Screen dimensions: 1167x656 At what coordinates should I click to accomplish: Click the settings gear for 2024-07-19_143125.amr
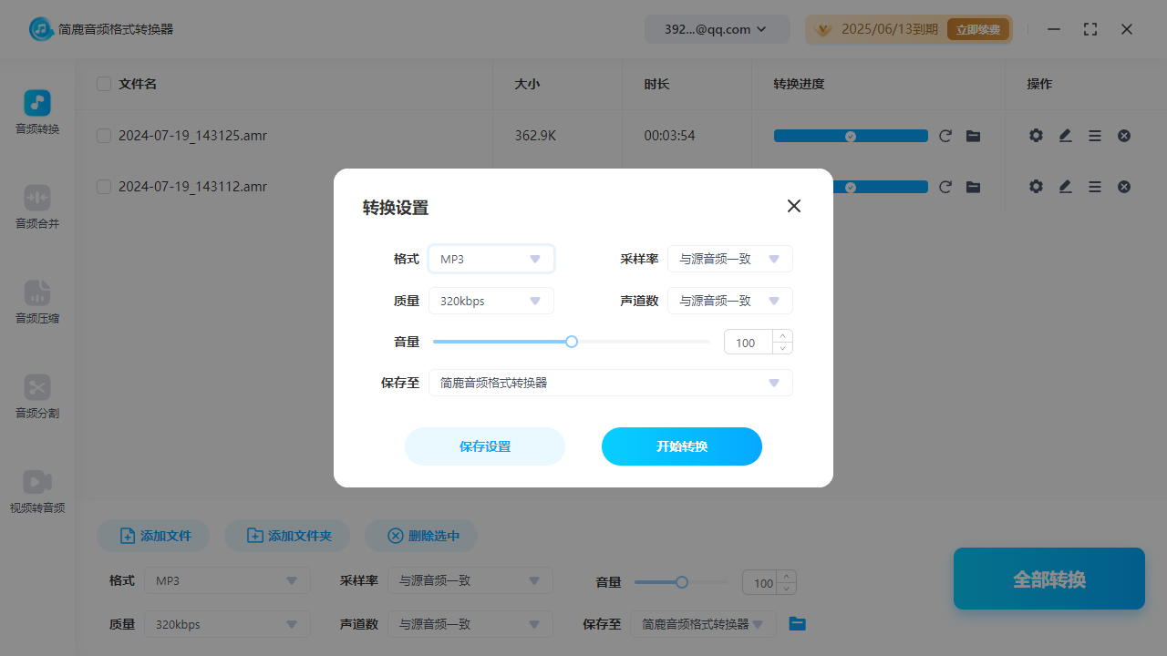point(1036,135)
